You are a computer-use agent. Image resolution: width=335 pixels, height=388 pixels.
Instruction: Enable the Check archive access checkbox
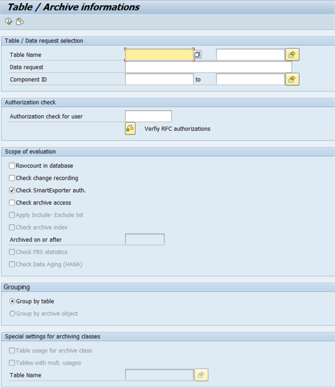click(x=12, y=203)
